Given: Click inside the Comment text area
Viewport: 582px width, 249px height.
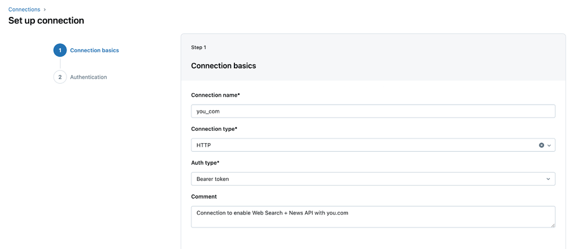Looking at the screenshot, I should (373, 216).
